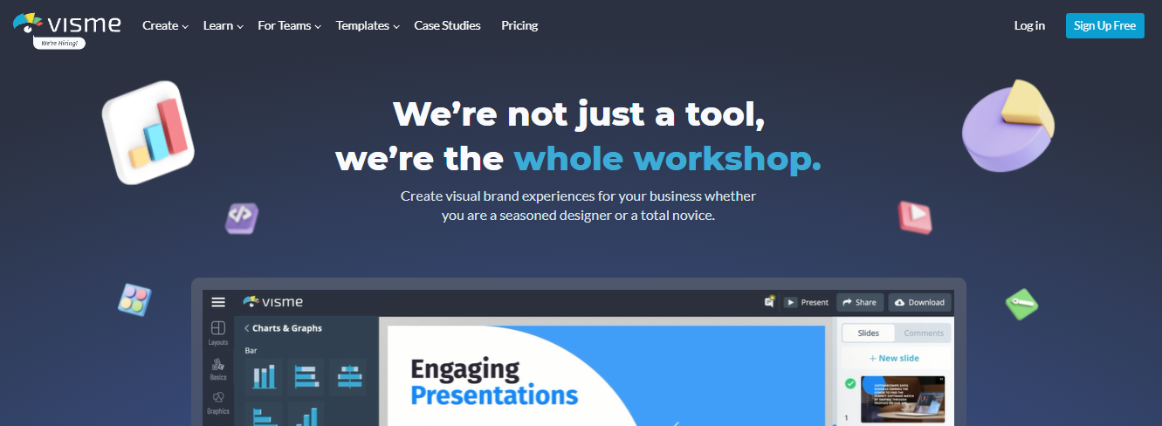Click the New slide button
1162x426 pixels.
[894, 358]
